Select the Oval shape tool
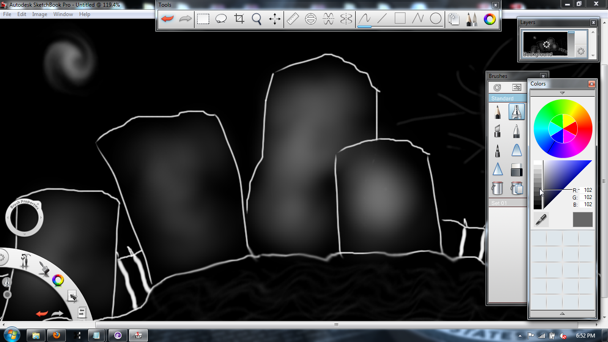The width and height of the screenshot is (608, 342). [x=436, y=19]
